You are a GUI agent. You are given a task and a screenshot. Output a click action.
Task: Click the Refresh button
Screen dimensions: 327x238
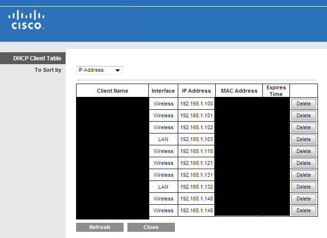[100, 227]
